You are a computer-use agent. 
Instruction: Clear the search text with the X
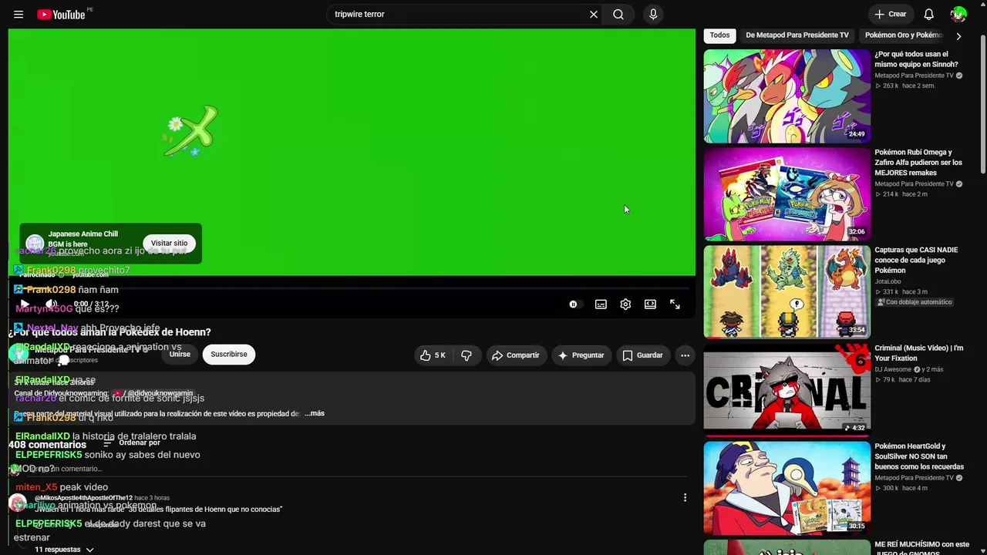point(594,15)
